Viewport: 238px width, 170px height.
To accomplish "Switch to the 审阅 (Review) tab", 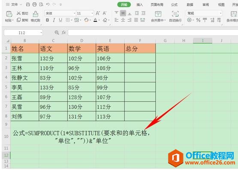I will click(x=206, y=5).
